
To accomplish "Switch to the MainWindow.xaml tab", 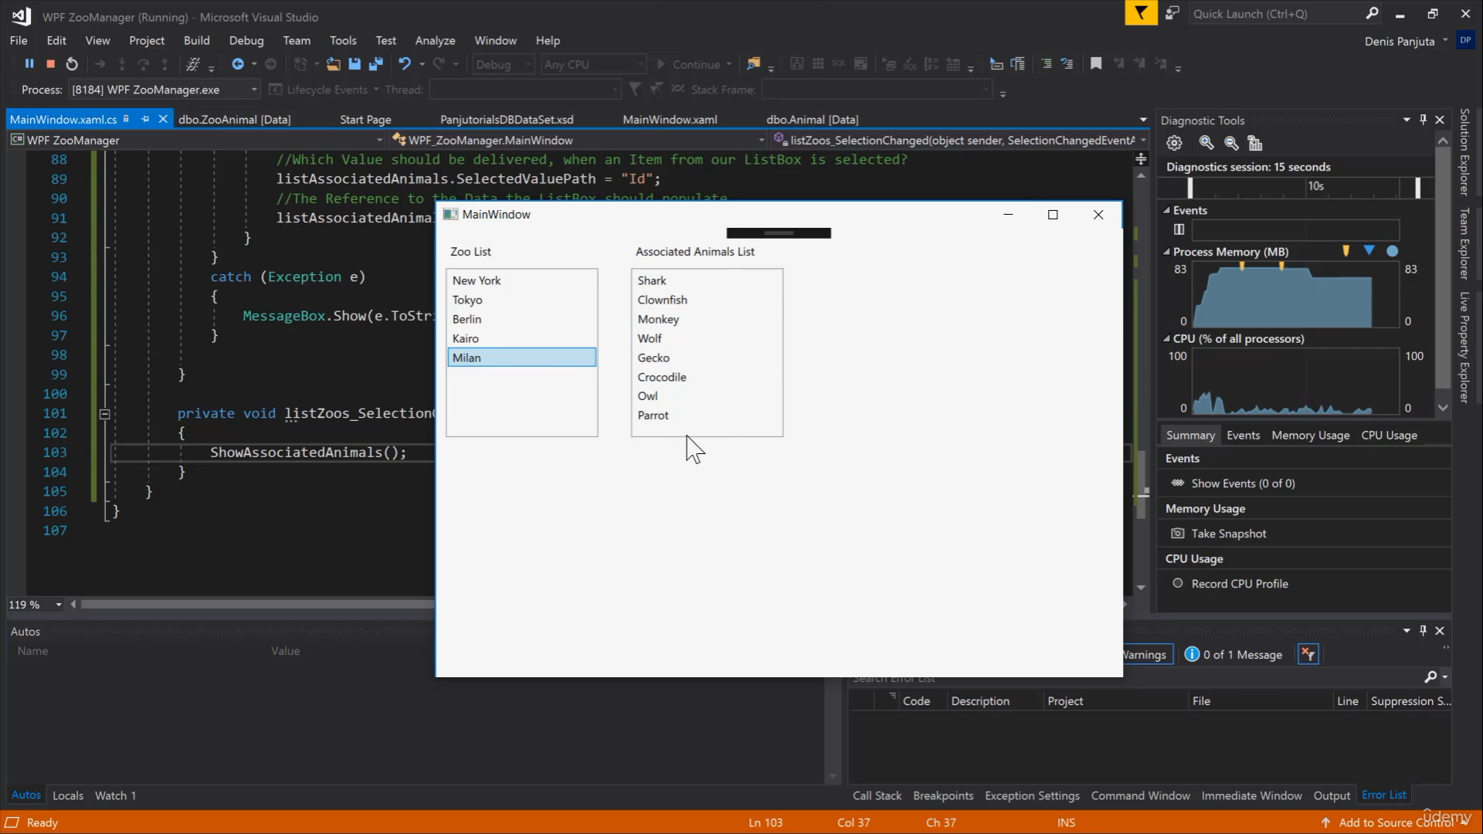I will 670,119.
